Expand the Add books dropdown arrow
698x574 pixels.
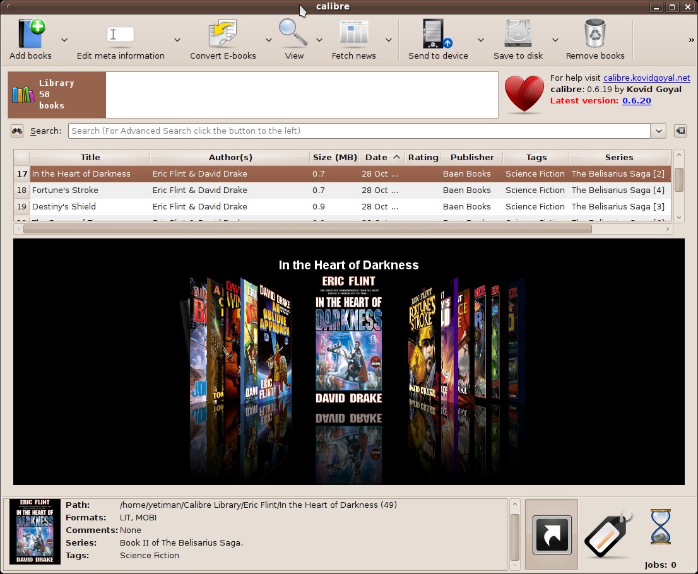coord(64,40)
